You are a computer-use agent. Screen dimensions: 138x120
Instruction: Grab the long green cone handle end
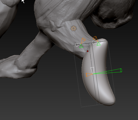click(x=121, y=70)
